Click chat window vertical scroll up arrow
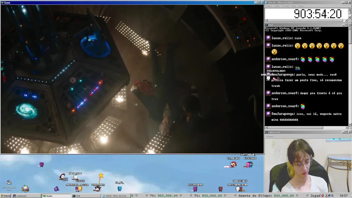The height and width of the screenshot is (198, 352). 350,28
